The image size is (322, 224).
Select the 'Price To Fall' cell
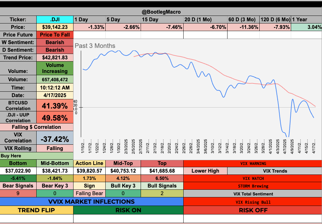click(55, 35)
